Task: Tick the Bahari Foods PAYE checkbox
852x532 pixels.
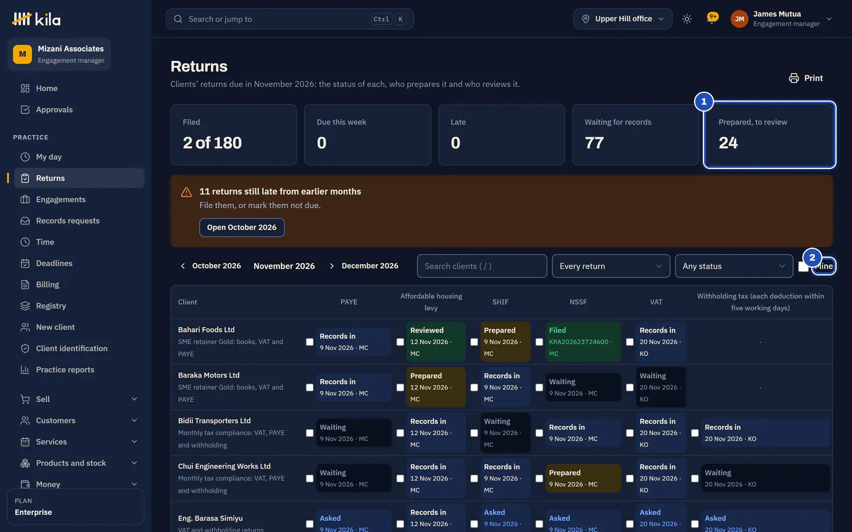Action: [x=309, y=342]
